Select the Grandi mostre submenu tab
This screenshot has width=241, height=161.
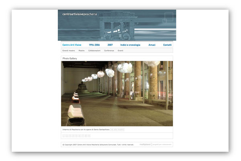coord(69,51)
